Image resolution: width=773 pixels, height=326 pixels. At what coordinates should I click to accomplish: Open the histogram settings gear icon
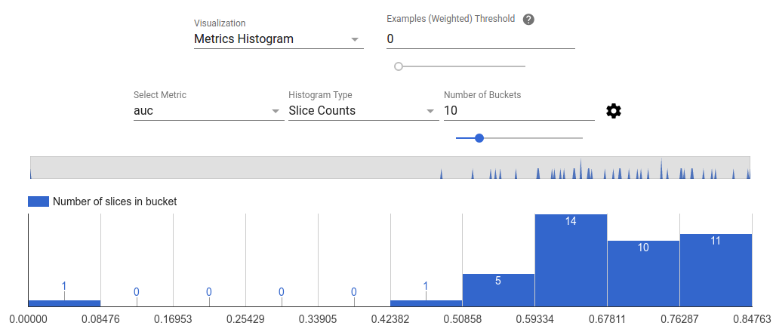click(614, 111)
